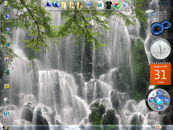This screenshot has width=173, height=130.
Task: Go to previous track in media gadget
Action: coord(152,100)
